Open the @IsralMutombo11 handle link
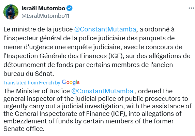The width and height of the screenshot is (195, 136). point(45,16)
